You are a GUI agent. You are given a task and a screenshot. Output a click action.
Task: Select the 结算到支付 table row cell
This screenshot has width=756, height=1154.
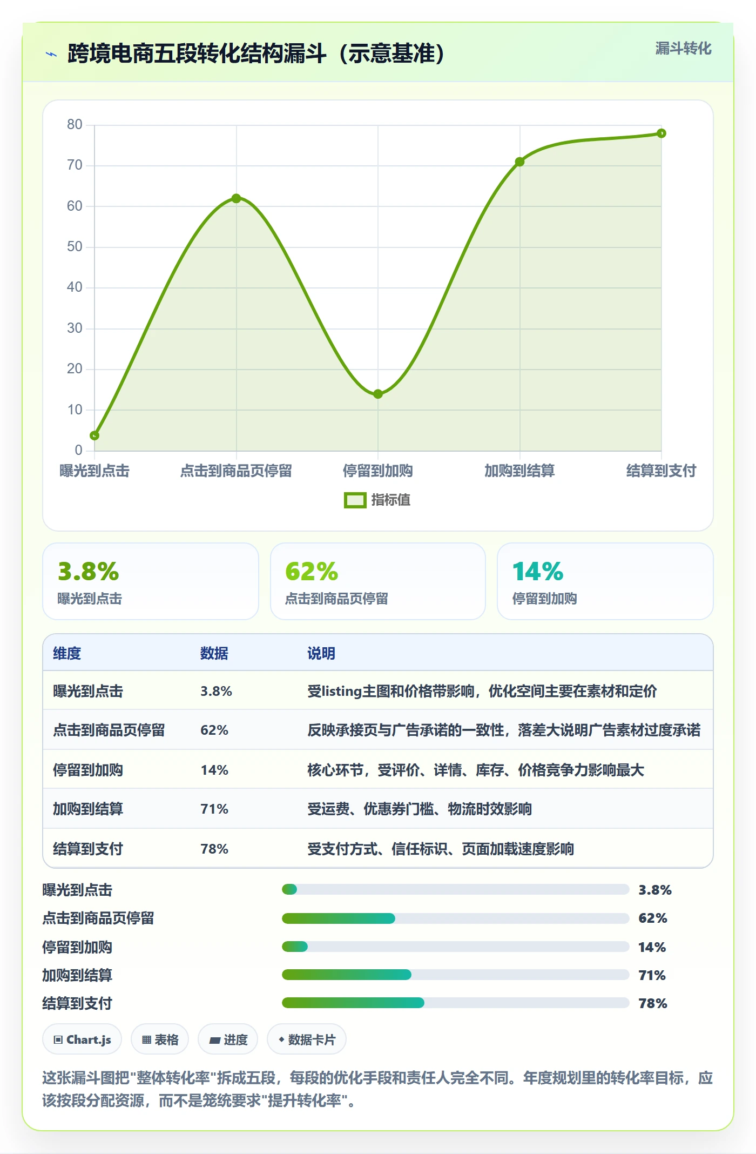88,849
